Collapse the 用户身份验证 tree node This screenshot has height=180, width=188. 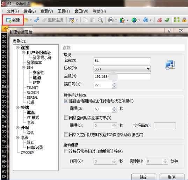[x=23, y=53]
